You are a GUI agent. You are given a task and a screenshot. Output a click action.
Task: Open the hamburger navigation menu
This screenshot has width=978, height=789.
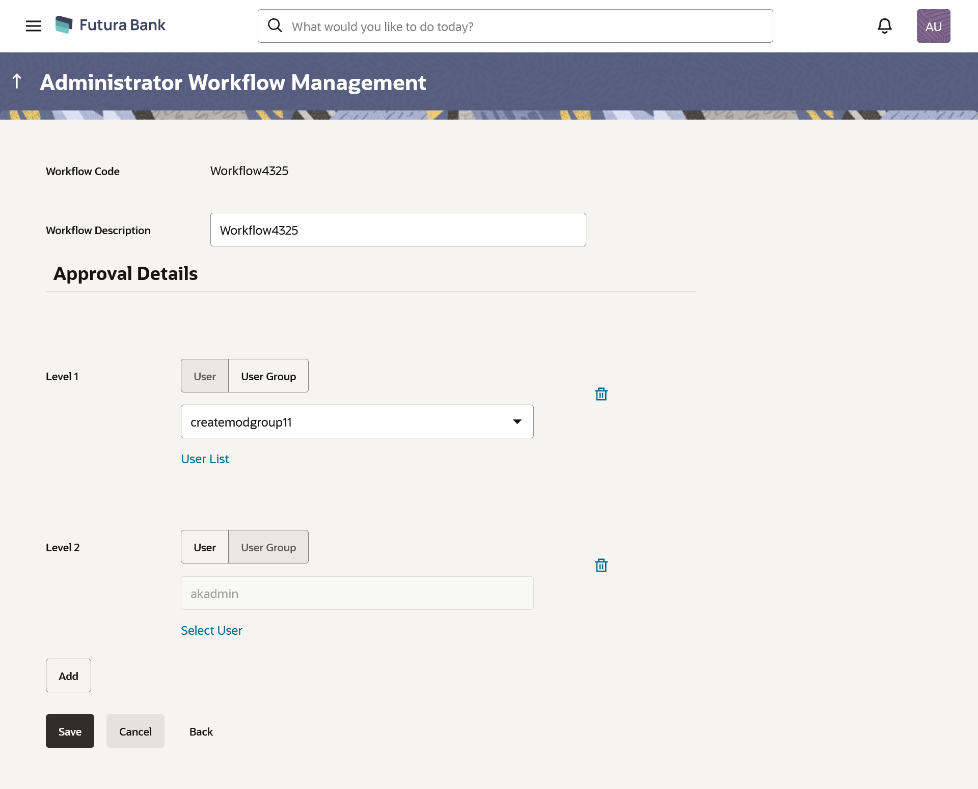click(34, 26)
